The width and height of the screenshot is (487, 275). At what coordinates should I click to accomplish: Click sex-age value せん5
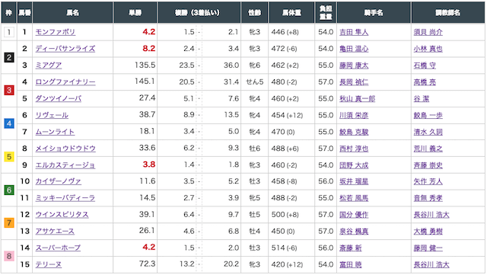coord(255,82)
